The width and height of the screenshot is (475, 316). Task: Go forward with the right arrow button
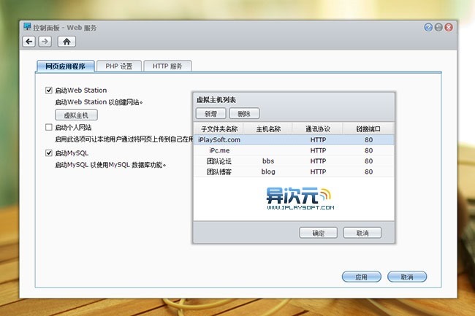click(x=45, y=42)
